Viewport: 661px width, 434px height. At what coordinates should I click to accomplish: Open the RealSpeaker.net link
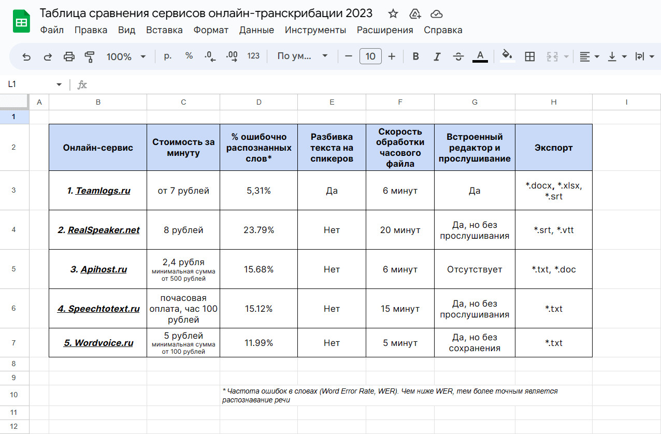(x=104, y=230)
